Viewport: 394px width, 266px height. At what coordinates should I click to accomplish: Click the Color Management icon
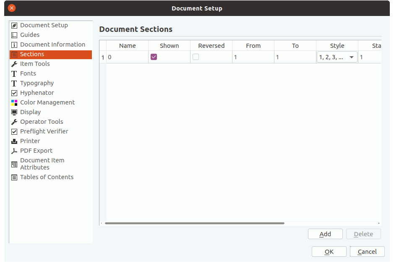pos(14,103)
